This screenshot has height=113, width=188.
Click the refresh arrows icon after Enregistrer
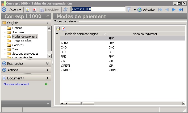click(x=65, y=10)
